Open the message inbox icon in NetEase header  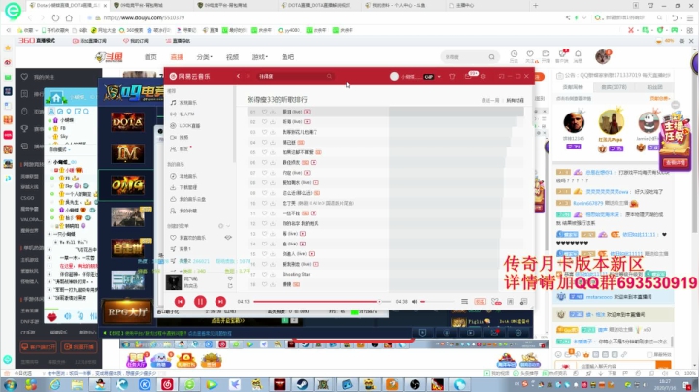tap(468, 77)
